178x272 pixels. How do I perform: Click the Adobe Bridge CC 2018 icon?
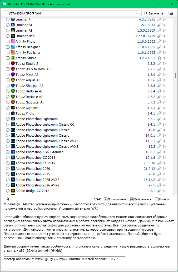13,191
